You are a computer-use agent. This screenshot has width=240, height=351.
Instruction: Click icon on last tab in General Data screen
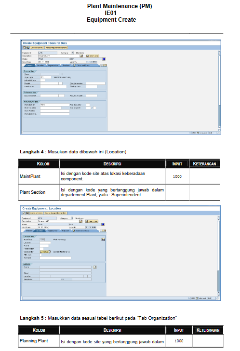coord(75,66)
